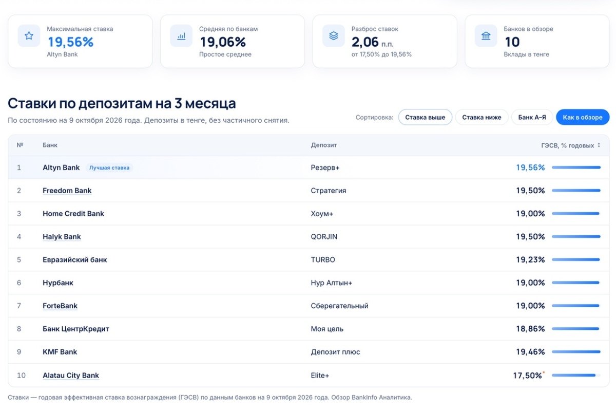Click the 'Хоум+' deposit name
The height and width of the screenshot is (411, 616).
pos(322,214)
